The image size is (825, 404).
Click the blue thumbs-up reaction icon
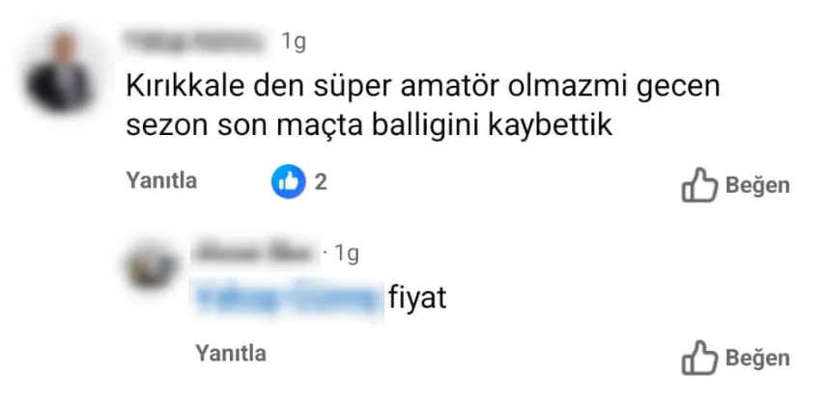(288, 182)
